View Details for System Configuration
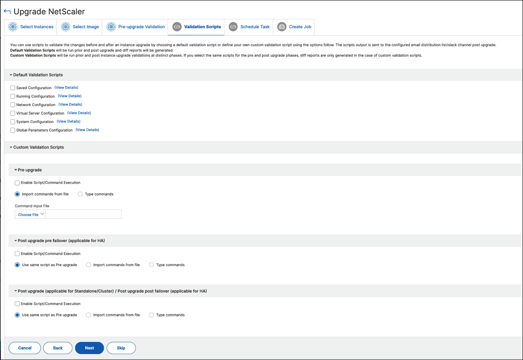Viewport: 523px width, 360px height. point(69,122)
